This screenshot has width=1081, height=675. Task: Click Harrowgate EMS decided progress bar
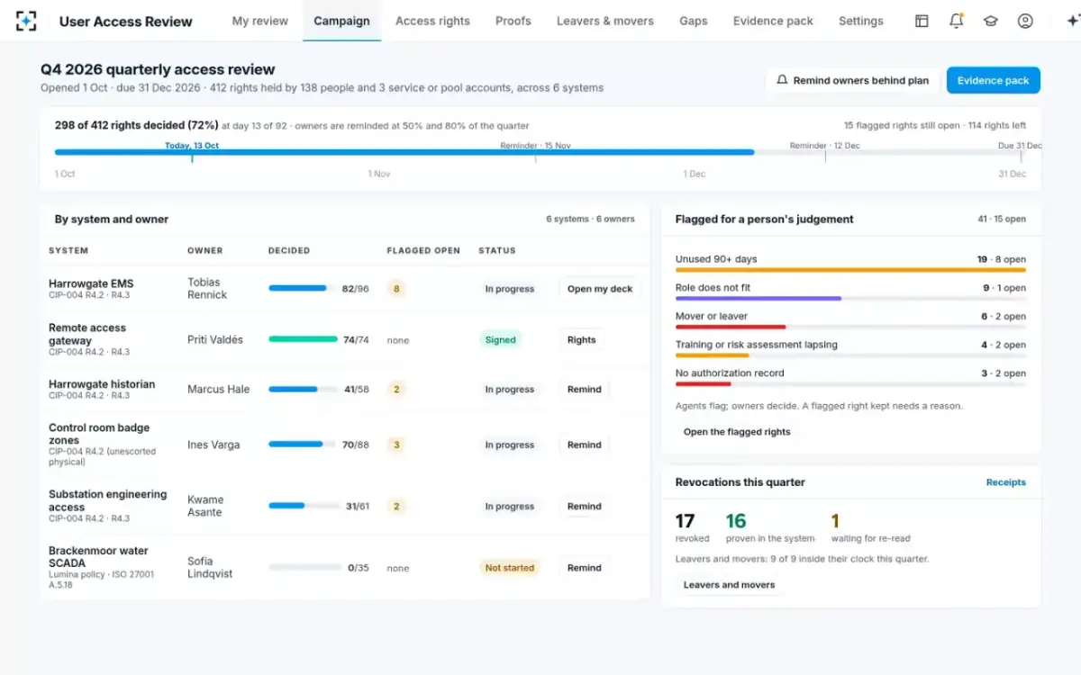pos(301,288)
